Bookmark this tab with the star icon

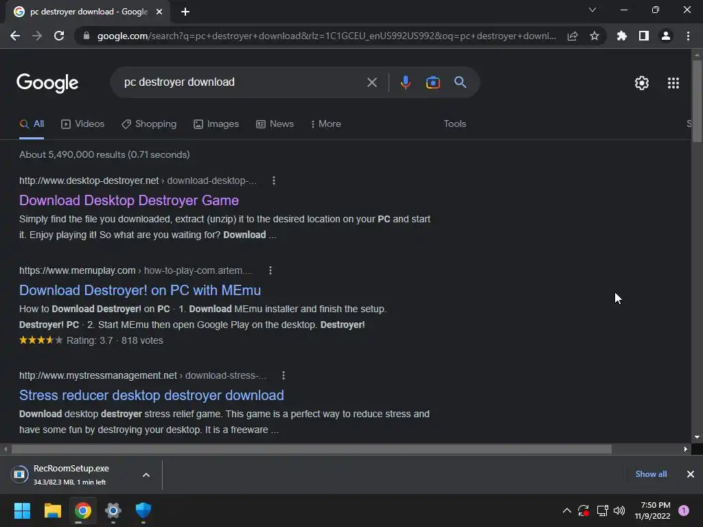coord(595,36)
